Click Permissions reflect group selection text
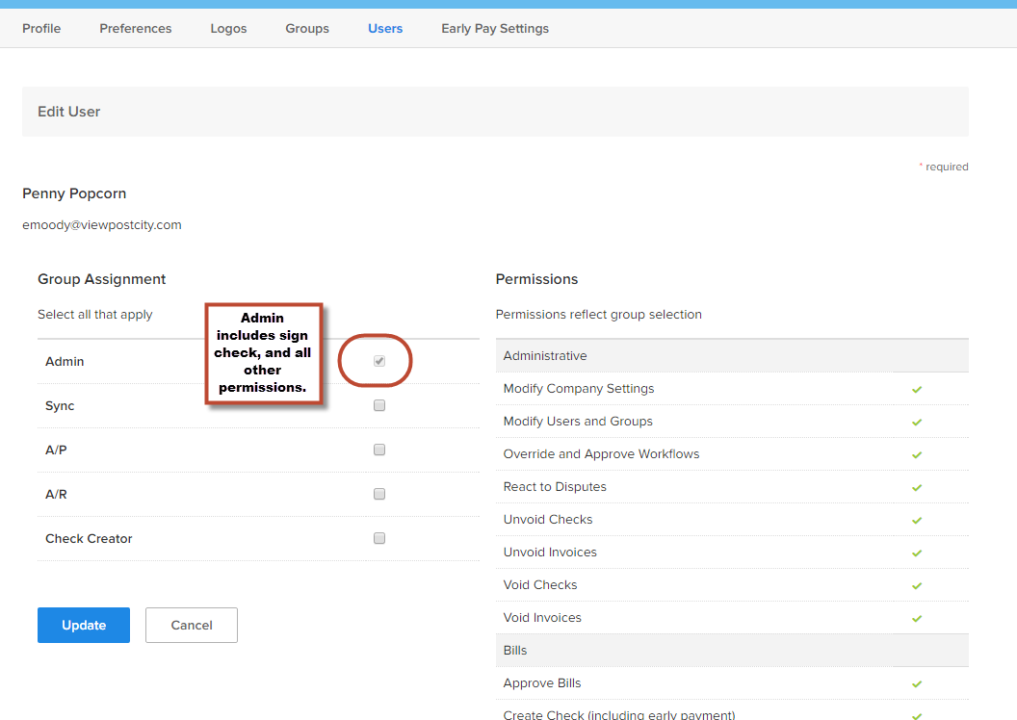 [x=599, y=315]
